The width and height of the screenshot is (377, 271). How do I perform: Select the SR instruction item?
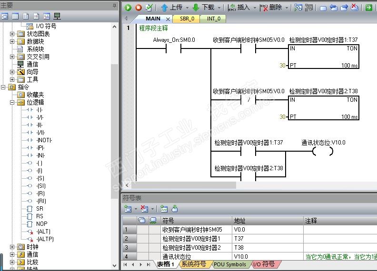40,209
